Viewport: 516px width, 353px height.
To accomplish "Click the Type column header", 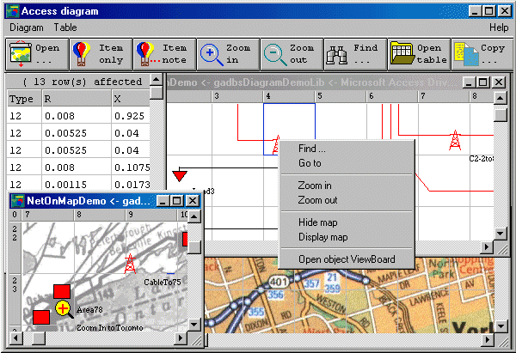I will pos(24,99).
